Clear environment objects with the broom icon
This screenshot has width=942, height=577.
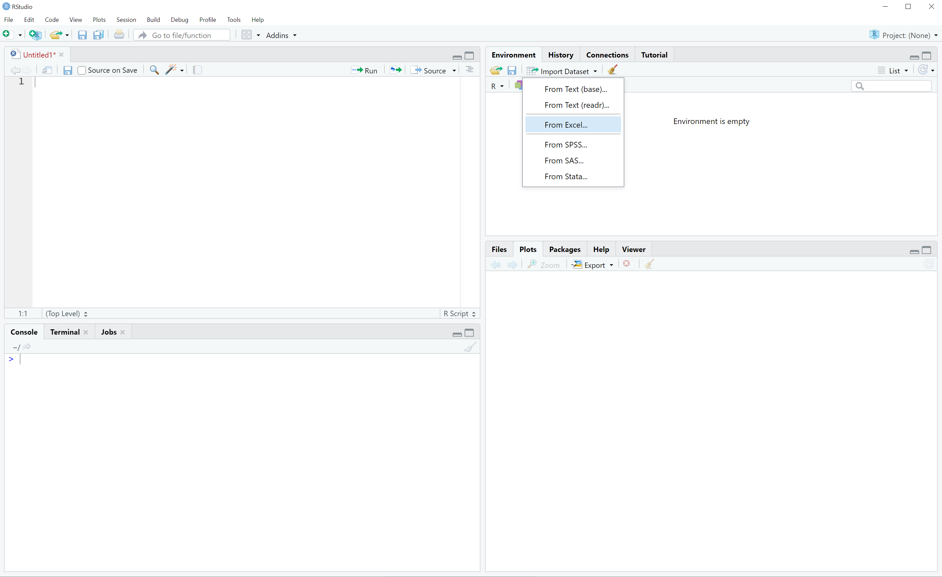[612, 70]
